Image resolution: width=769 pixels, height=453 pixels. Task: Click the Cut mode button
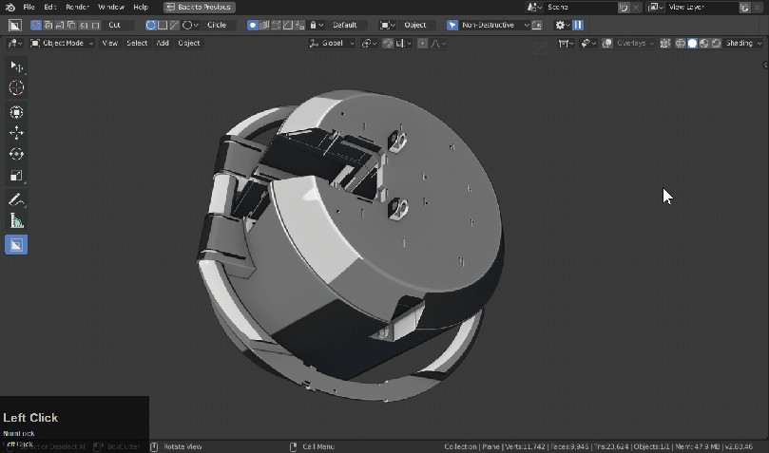tap(114, 25)
